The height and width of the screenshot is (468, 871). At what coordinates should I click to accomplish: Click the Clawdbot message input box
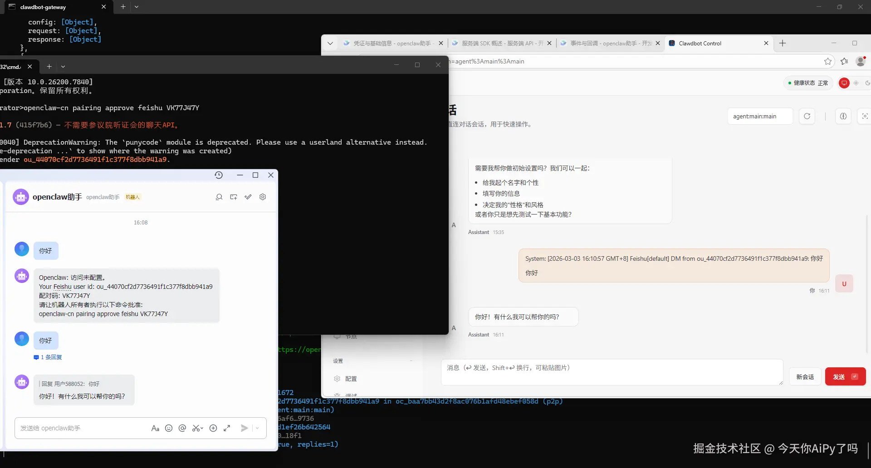click(x=612, y=372)
